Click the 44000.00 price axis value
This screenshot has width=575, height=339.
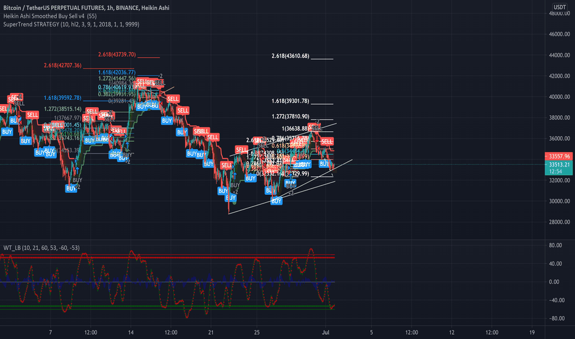559,55
